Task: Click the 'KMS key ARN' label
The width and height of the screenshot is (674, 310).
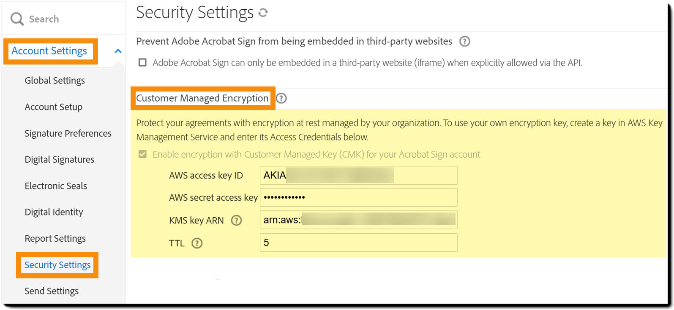Action: 196,220
